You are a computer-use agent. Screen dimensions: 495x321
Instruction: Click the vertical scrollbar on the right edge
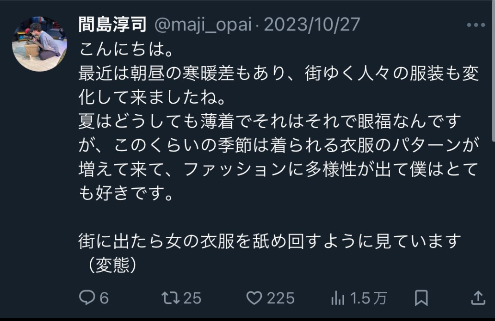click(494, 71)
